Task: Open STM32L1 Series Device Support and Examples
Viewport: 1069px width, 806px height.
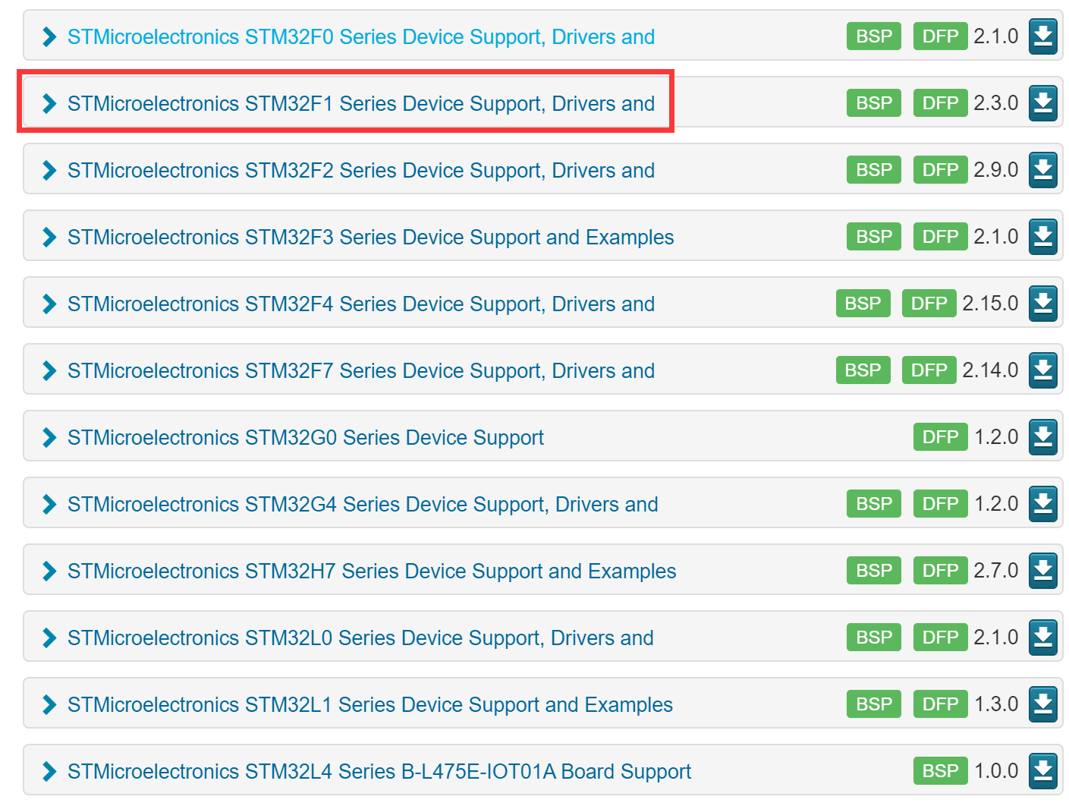Action: [x=370, y=704]
